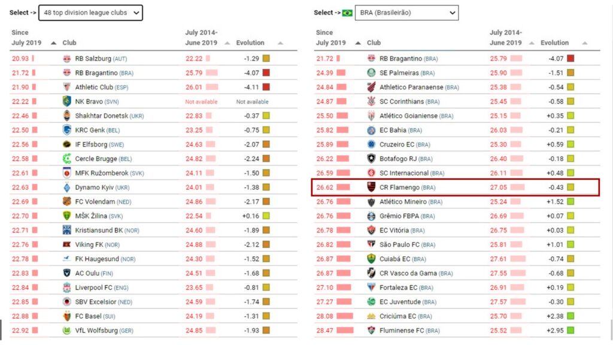Click the Liverpool FC crest icon
613x345 pixels.
pos(67,287)
